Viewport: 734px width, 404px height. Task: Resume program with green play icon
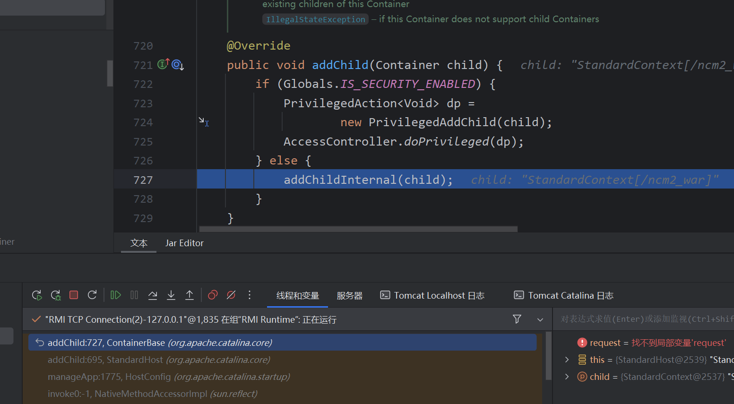coord(115,295)
